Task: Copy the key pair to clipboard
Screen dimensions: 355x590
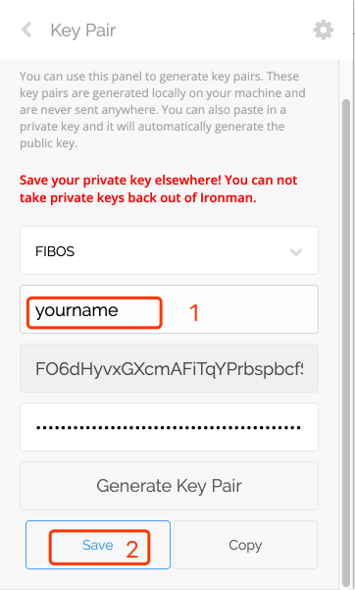Action: (245, 545)
